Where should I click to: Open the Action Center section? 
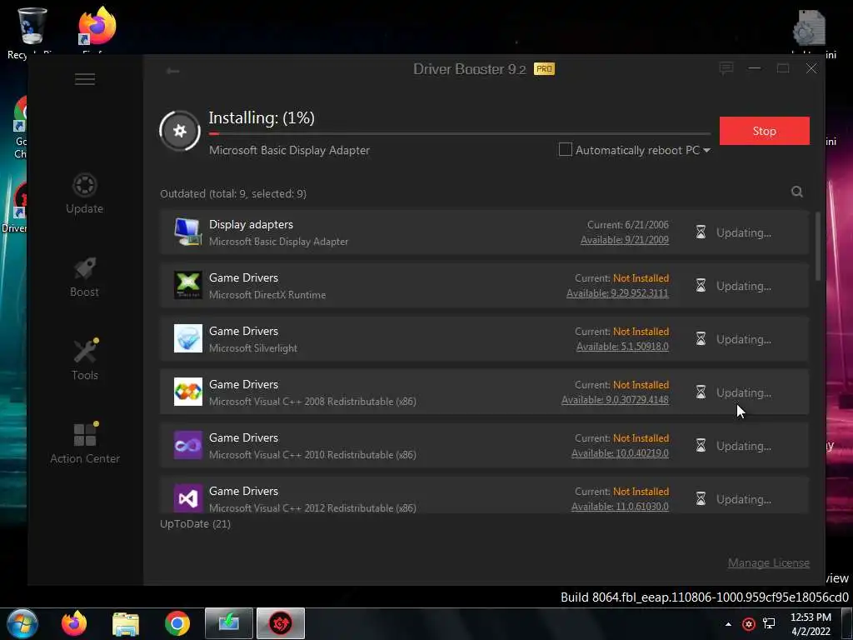[x=85, y=443]
